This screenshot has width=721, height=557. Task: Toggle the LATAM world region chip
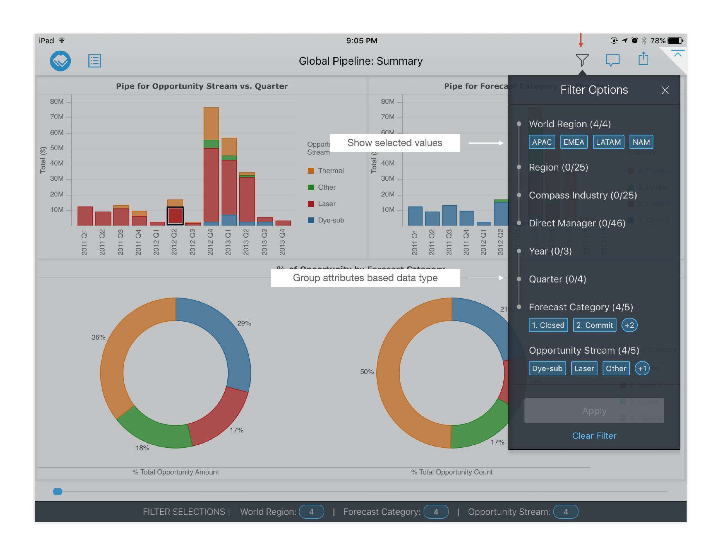coord(608,142)
